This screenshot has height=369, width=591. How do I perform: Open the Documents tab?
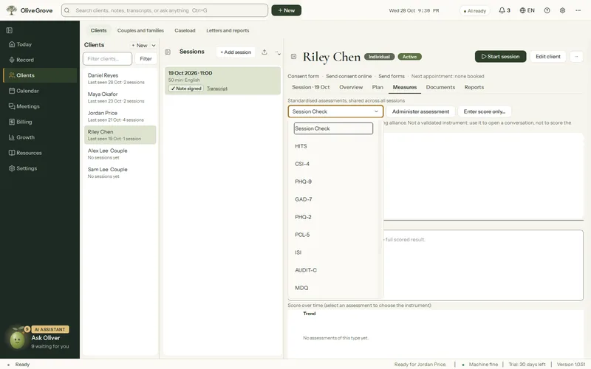(440, 87)
